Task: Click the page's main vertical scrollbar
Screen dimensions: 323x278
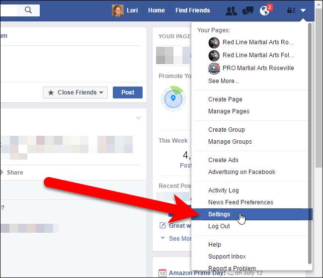Action: (x=318, y=88)
